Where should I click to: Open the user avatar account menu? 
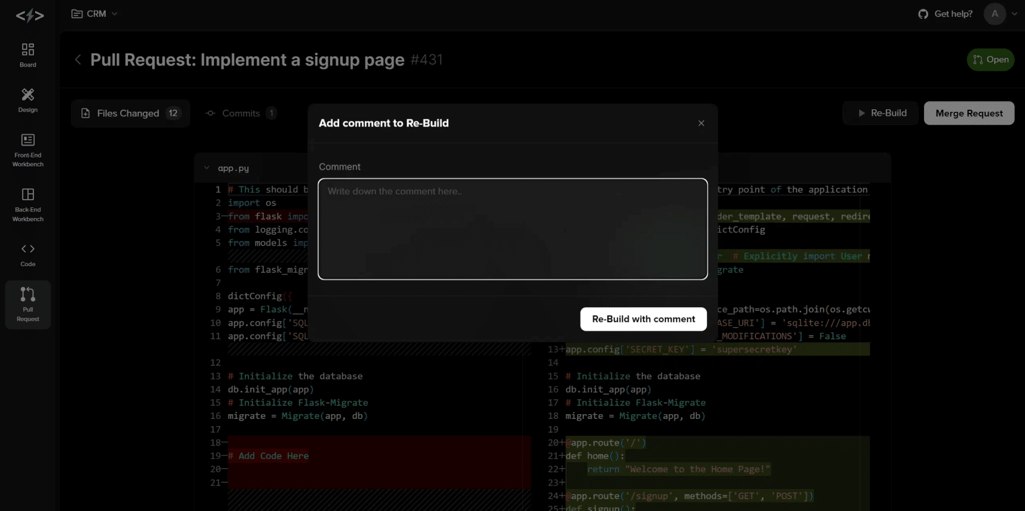pos(995,14)
